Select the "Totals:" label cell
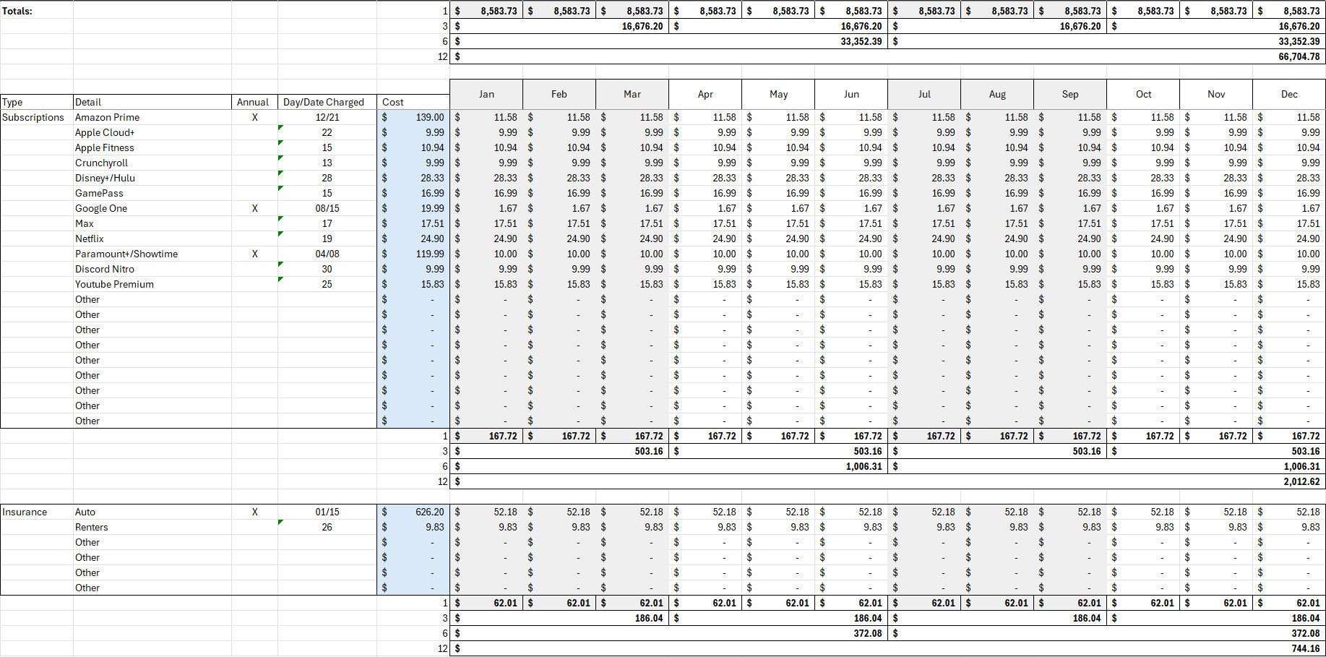 pyautogui.click(x=36, y=11)
